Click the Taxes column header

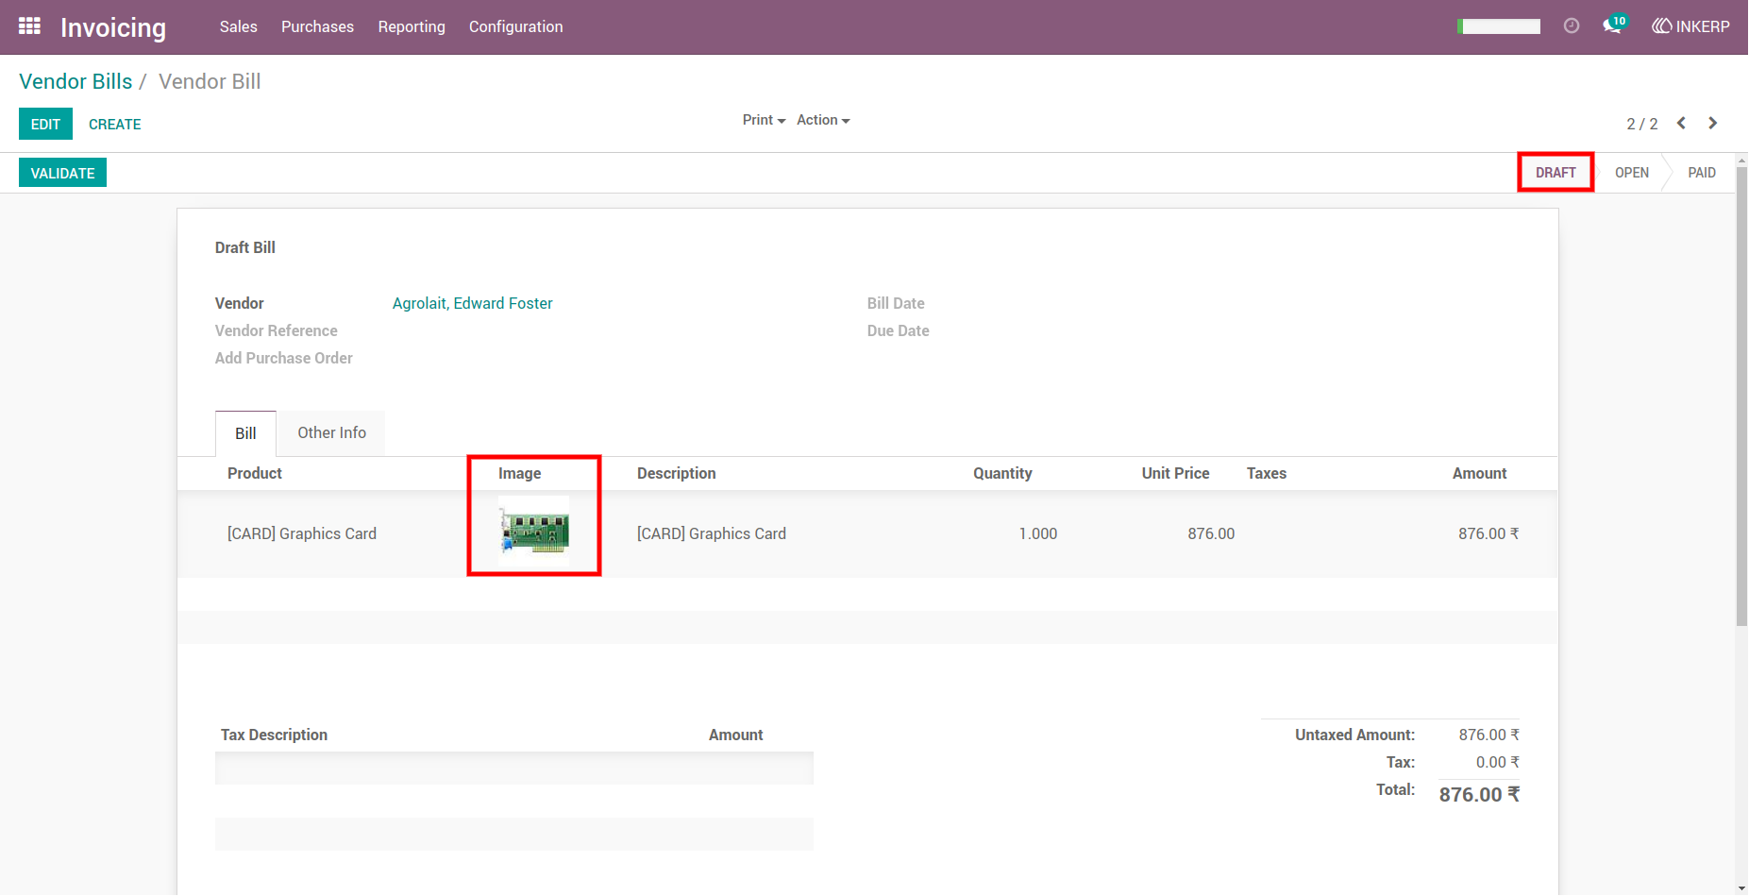(1267, 473)
